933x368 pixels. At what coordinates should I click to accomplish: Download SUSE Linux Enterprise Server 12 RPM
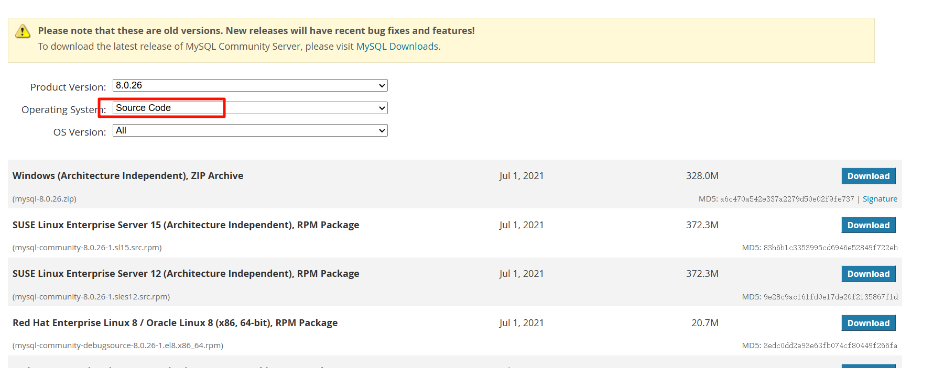click(x=868, y=274)
